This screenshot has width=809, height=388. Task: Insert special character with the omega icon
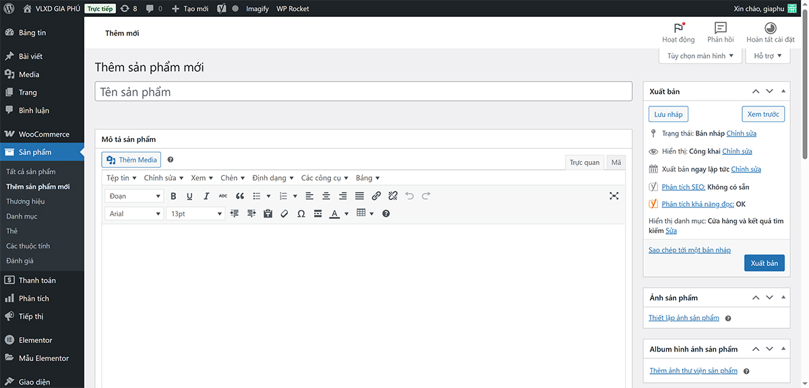point(301,214)
